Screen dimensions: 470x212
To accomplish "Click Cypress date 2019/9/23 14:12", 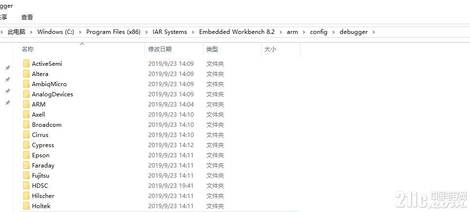I will pyautogui.click(x=171, y=145).
